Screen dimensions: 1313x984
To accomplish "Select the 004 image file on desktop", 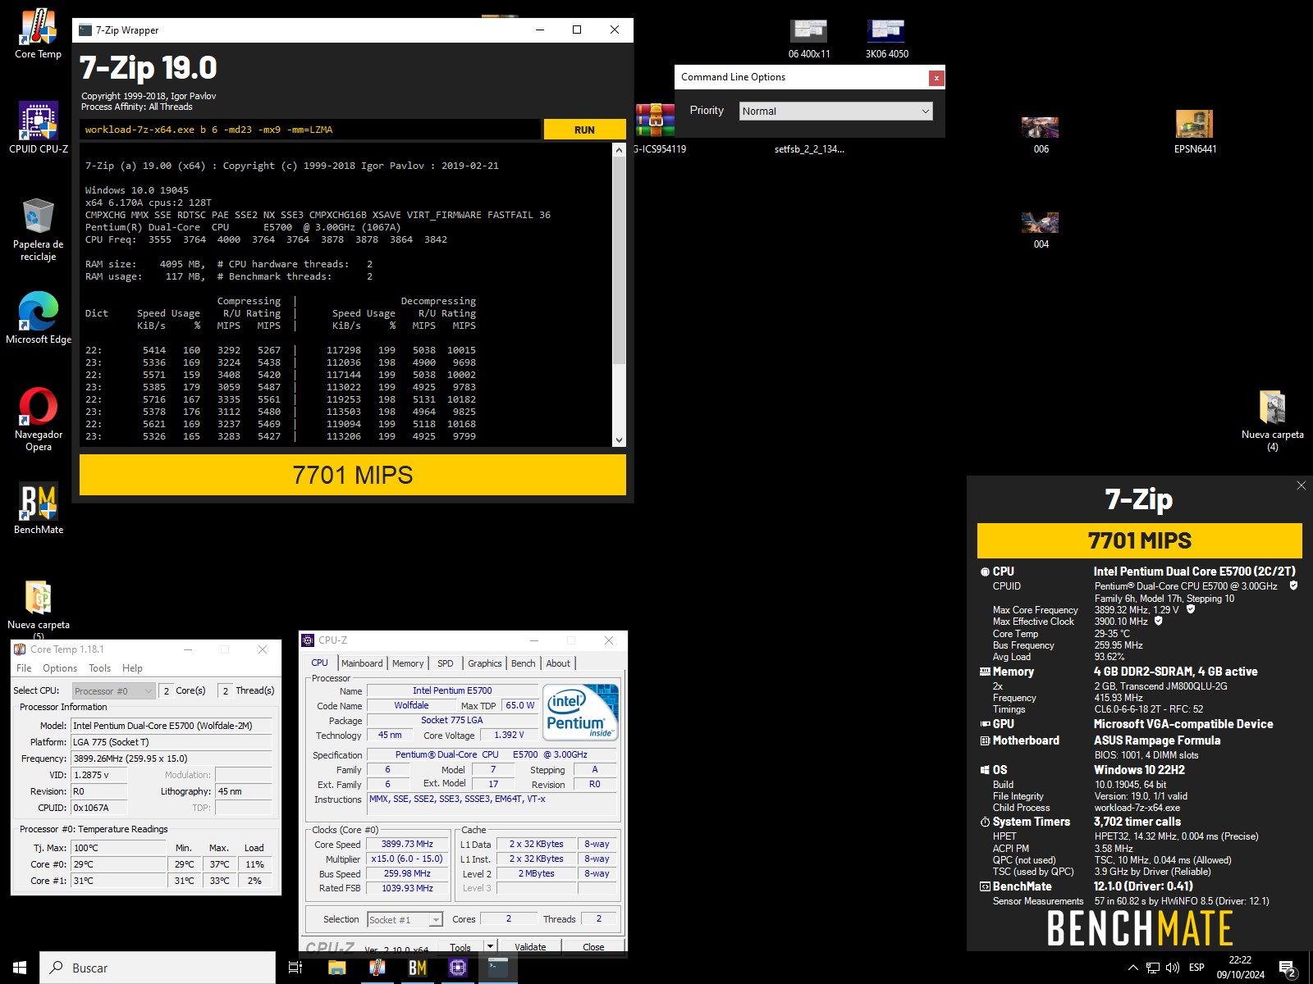I will click(x=1041, y=230).
